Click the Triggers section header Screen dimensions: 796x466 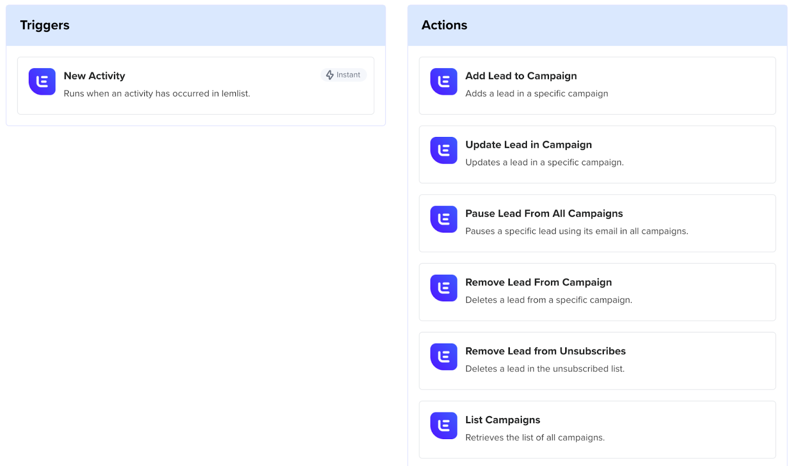tap(45, 25)
